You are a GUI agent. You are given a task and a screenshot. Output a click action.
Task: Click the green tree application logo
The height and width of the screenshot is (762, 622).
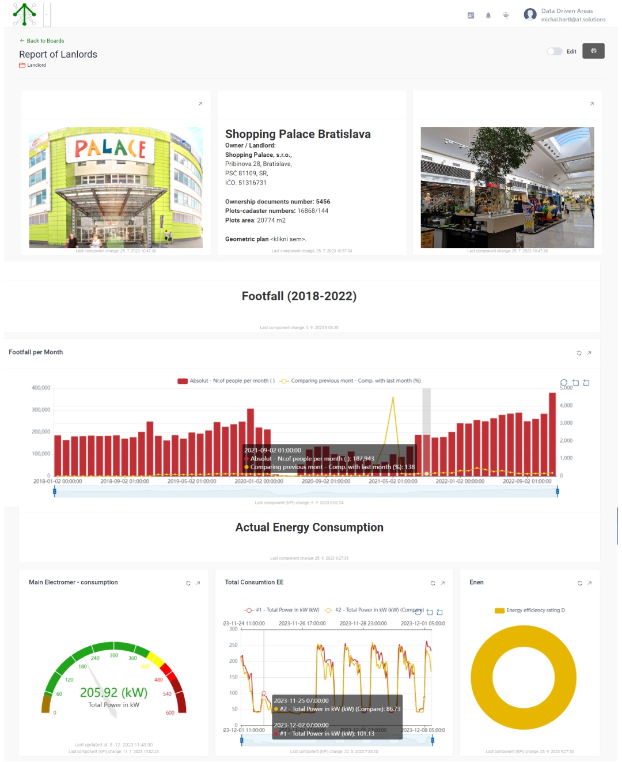[x=25, y=14]
